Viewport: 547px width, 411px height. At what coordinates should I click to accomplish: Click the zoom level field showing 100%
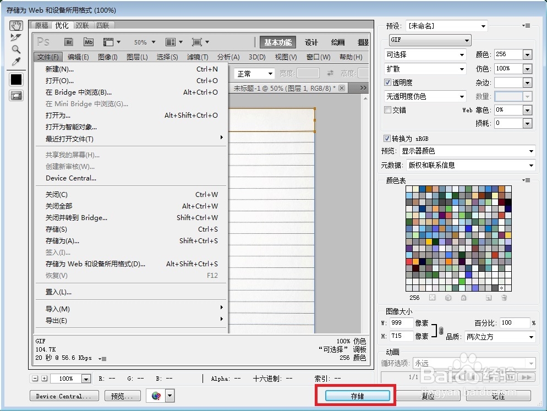(x=65, y=379)
